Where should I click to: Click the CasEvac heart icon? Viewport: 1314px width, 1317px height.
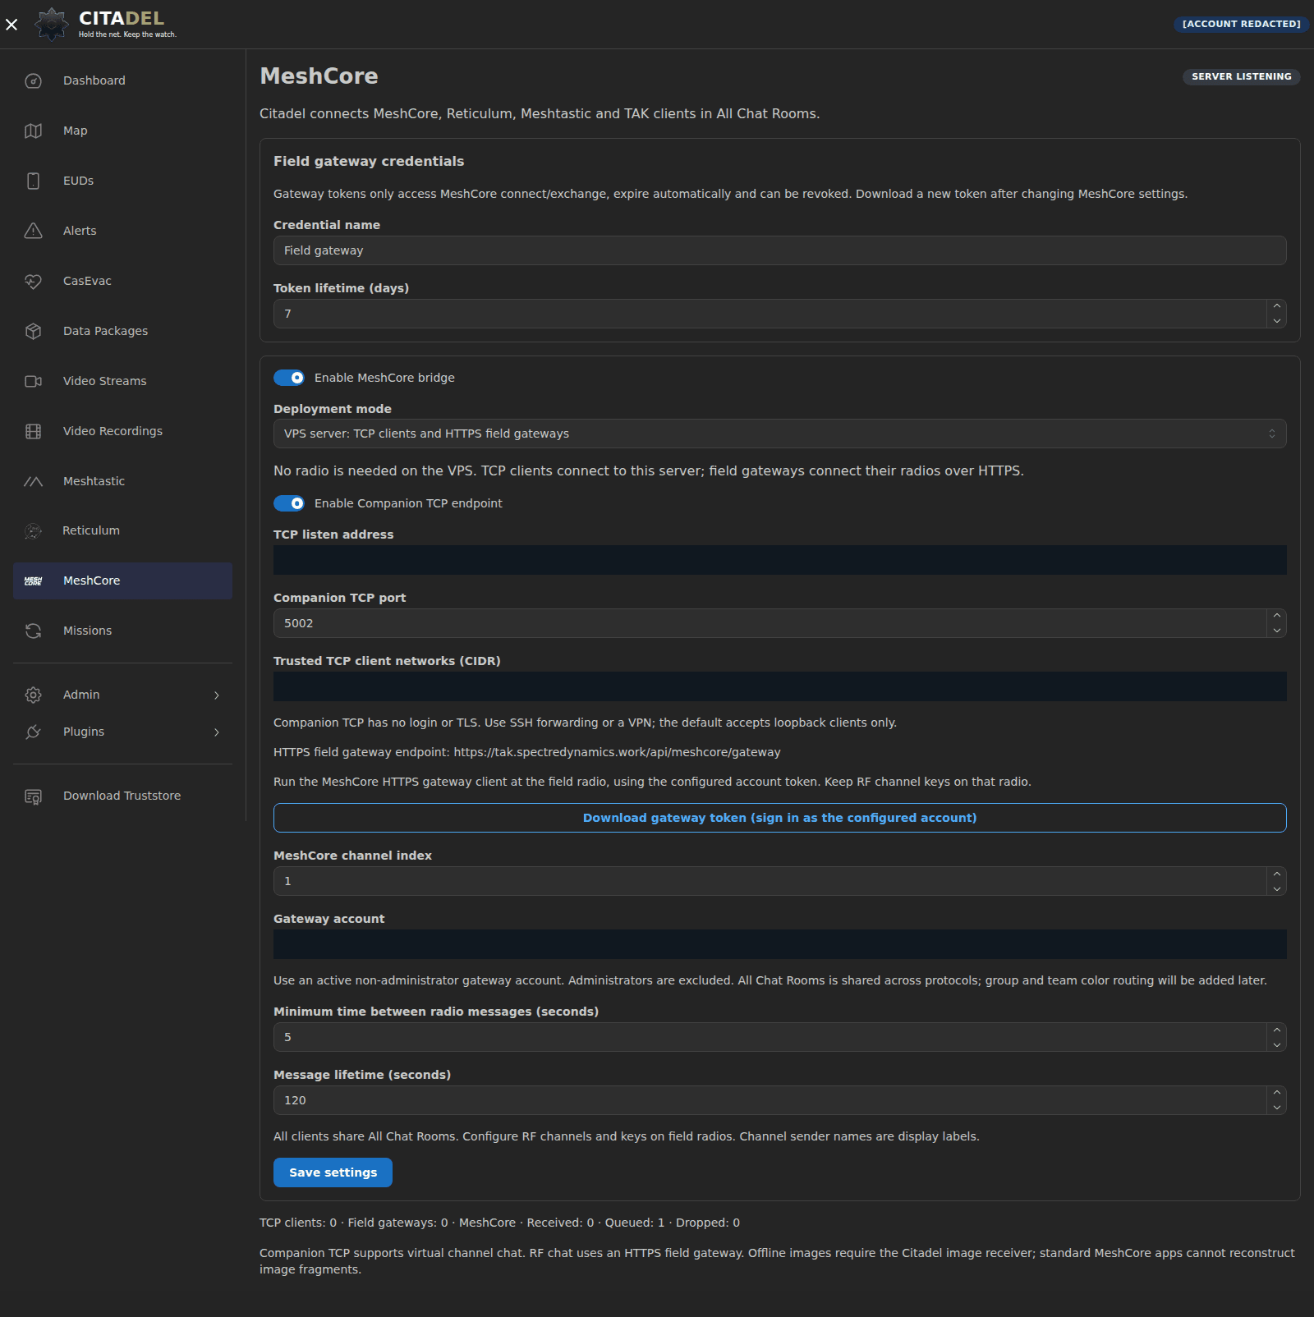pos(33,281)
